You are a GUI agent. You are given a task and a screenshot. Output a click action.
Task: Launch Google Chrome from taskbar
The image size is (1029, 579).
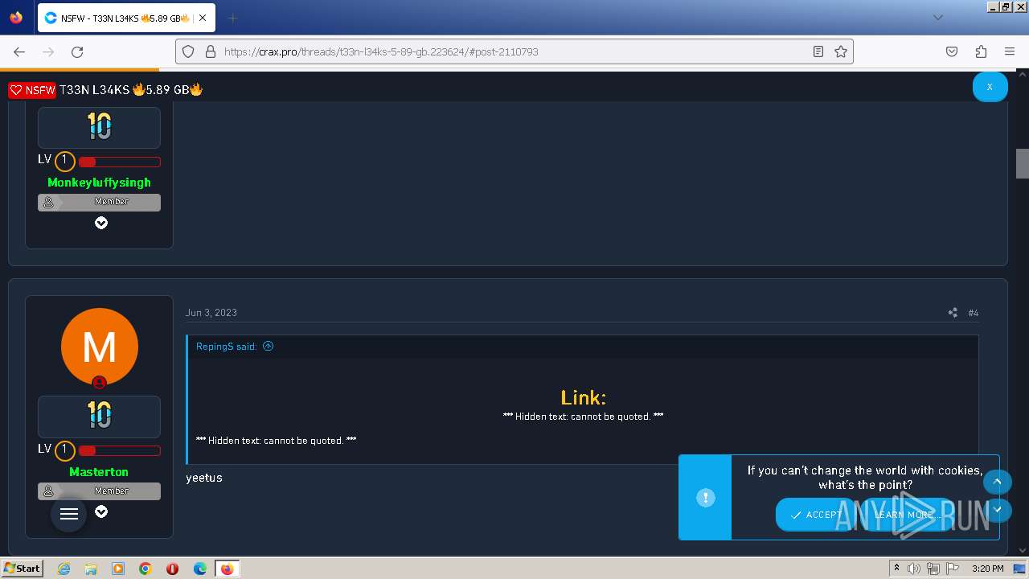(146, 569)
